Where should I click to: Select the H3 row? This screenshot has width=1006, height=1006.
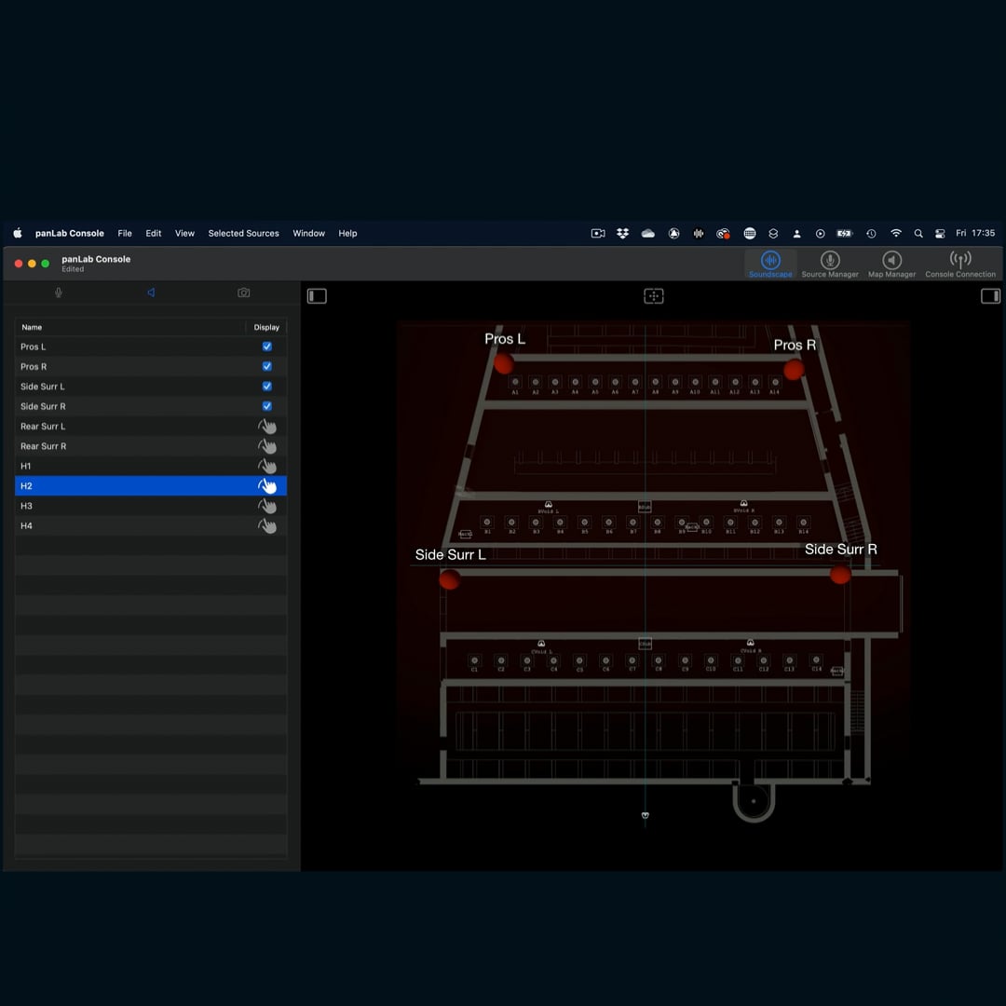pos(151,506)
